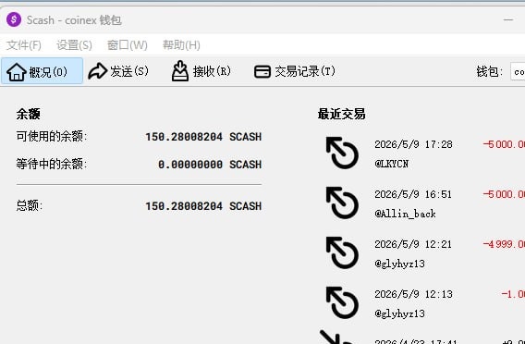This screenshot has height=344, width=525.
Task: Click the house icon on the overview tab
Action: click(x=17, y=72)
